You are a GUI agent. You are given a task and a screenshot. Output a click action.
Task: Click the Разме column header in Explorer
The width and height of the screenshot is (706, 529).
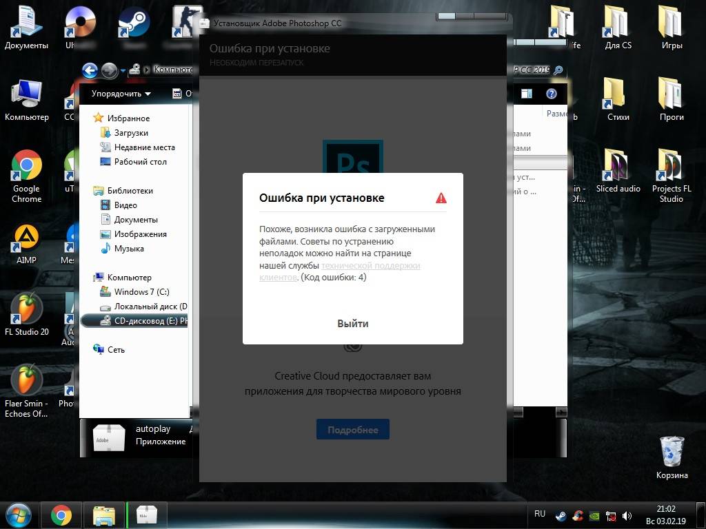[556, 114]
